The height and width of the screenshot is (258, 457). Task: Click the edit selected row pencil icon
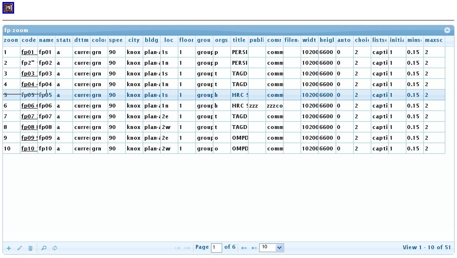[x=19, y=248]
